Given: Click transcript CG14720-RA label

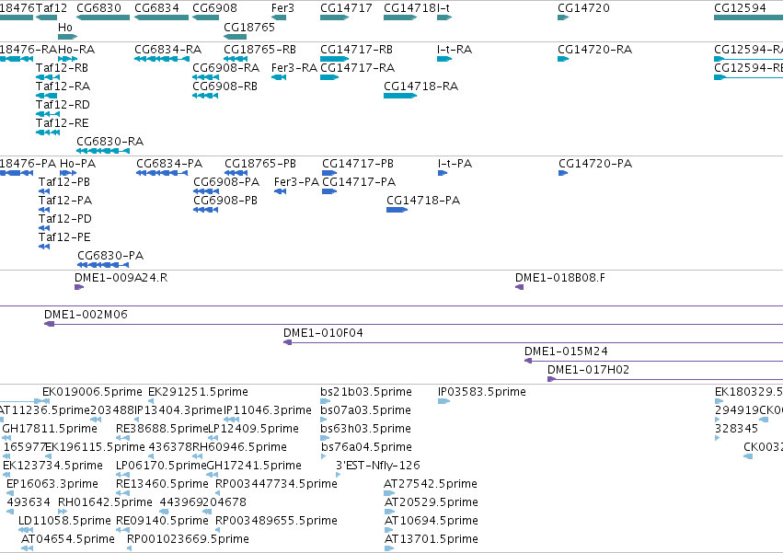Looking at the screenshot, I should coord(594,50).
